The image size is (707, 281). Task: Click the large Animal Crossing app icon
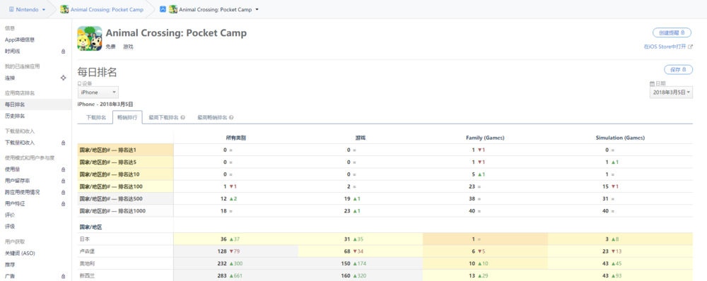click(x=90, y=38)
